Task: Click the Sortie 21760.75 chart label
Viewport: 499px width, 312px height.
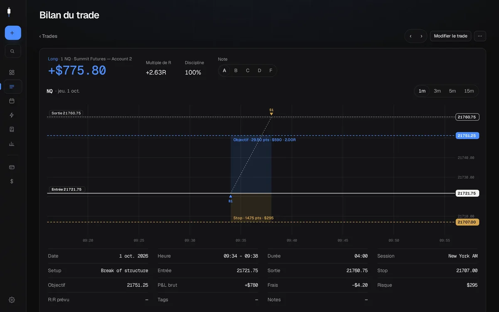Action: click(x=66, y=113)
